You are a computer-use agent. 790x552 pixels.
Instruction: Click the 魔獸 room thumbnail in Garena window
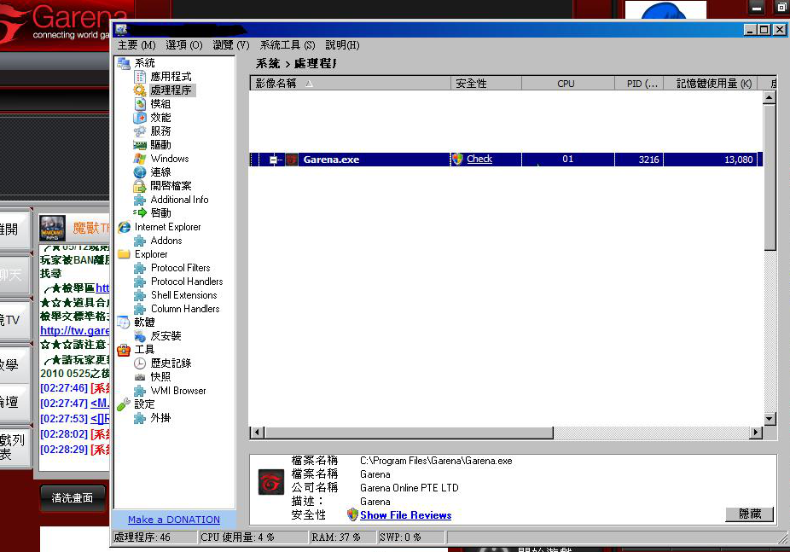pos(52,228)
